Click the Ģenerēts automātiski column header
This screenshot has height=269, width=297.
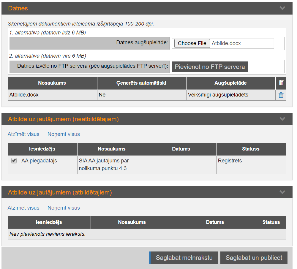141,83
